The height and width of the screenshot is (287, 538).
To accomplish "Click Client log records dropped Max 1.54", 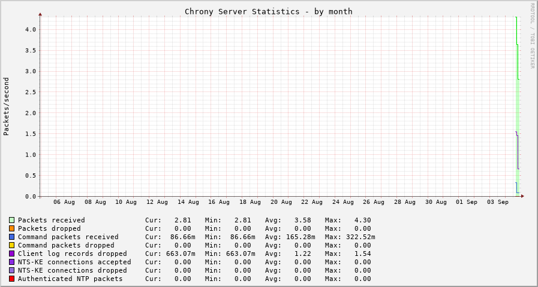I will click(x=363, y=254).
